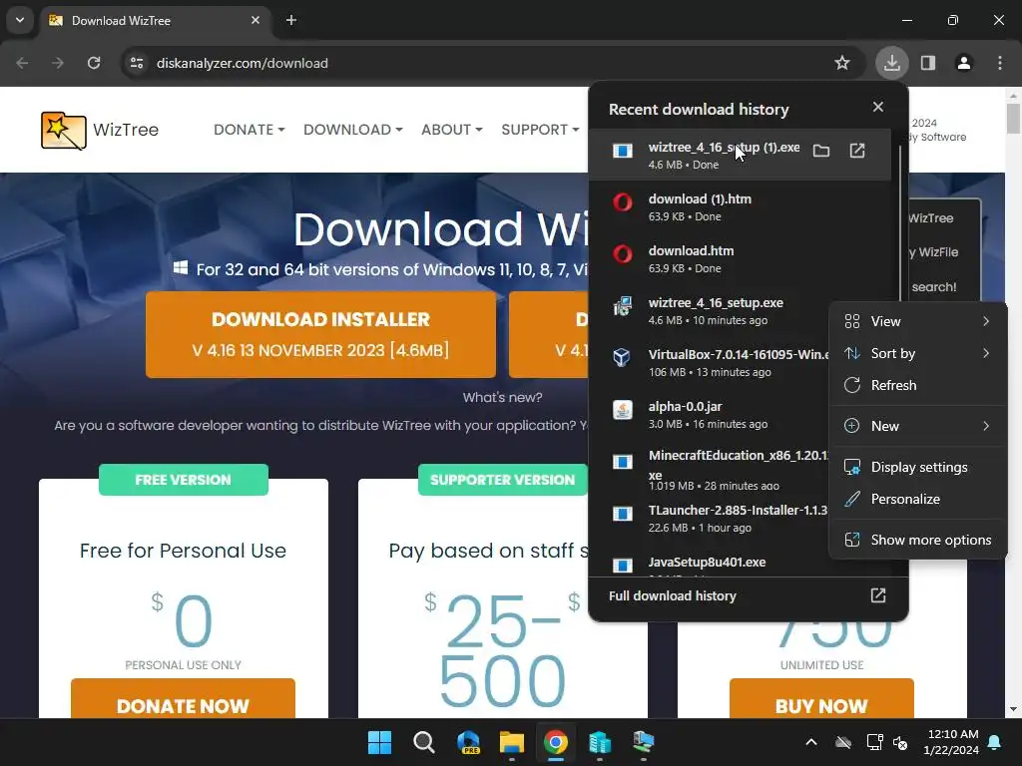Expand the ABOUT menu
1022x766 pixels.
[452, 130]
